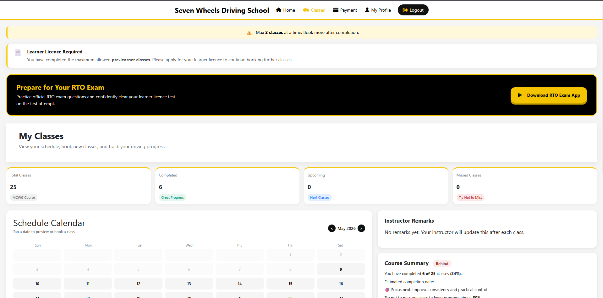Viewport: 603px width, 298px height.
Task: Click the My Classes heading
Action: coord(41,136)
